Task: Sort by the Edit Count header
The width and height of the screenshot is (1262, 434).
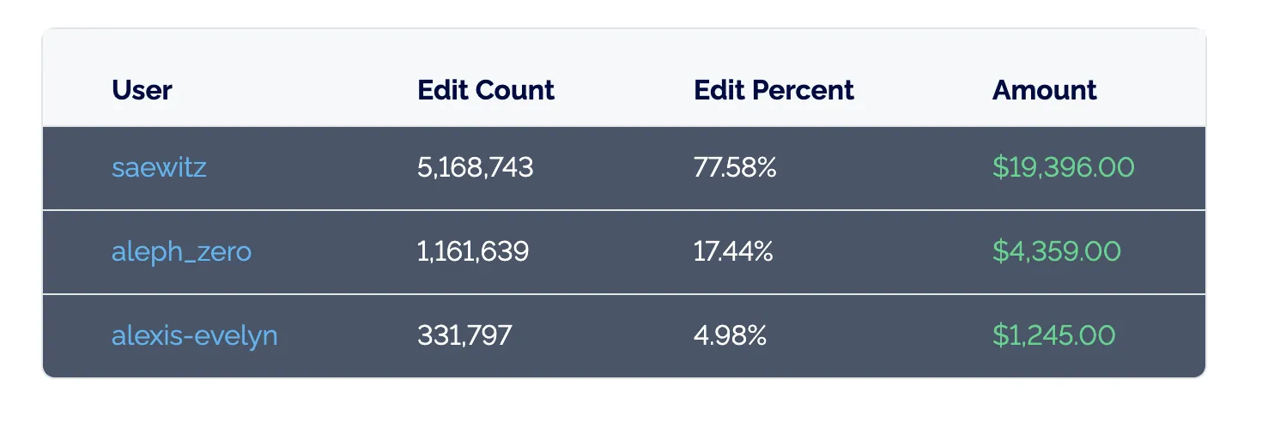Action: [486, 90]
